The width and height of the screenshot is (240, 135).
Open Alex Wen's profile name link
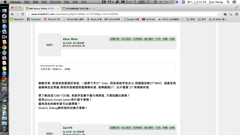[x=70, y=39]
